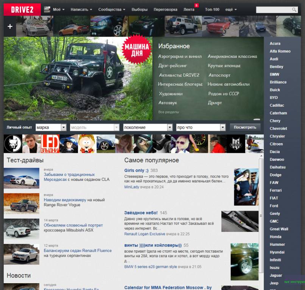The height and width of the screenshot is (290, 305).
Task: Click the search magnifier icon
Action: click(x=294, y=10)
